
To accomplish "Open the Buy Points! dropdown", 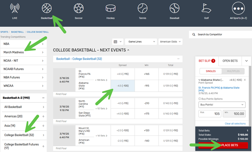I will (x=222, y=105).
